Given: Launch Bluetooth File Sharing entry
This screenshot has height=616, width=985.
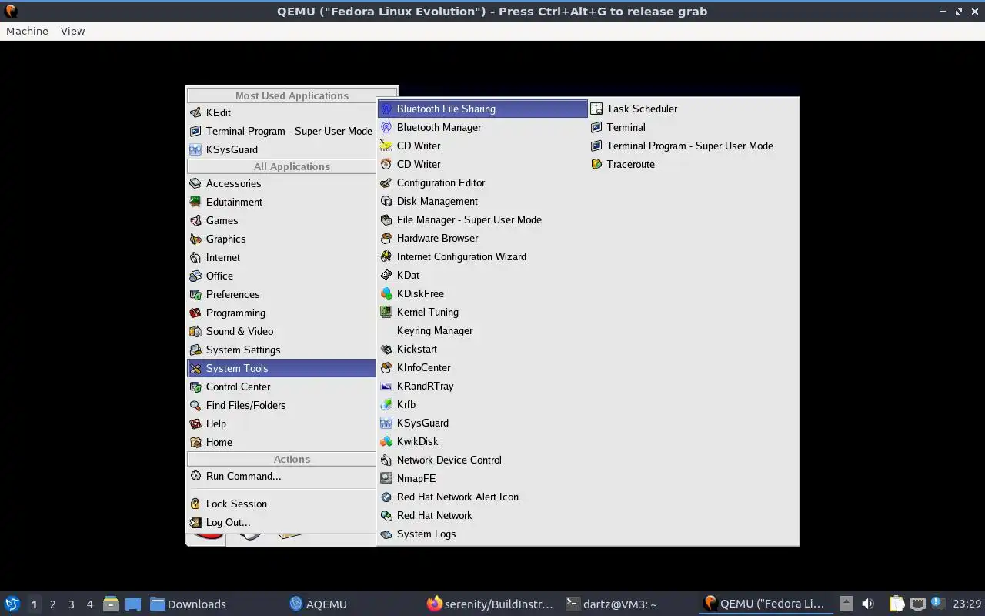Looking at the screenshot, I should pos(482,109).
